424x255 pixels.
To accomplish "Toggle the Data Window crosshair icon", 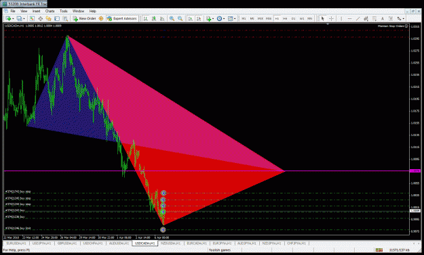I will [40, 18].
